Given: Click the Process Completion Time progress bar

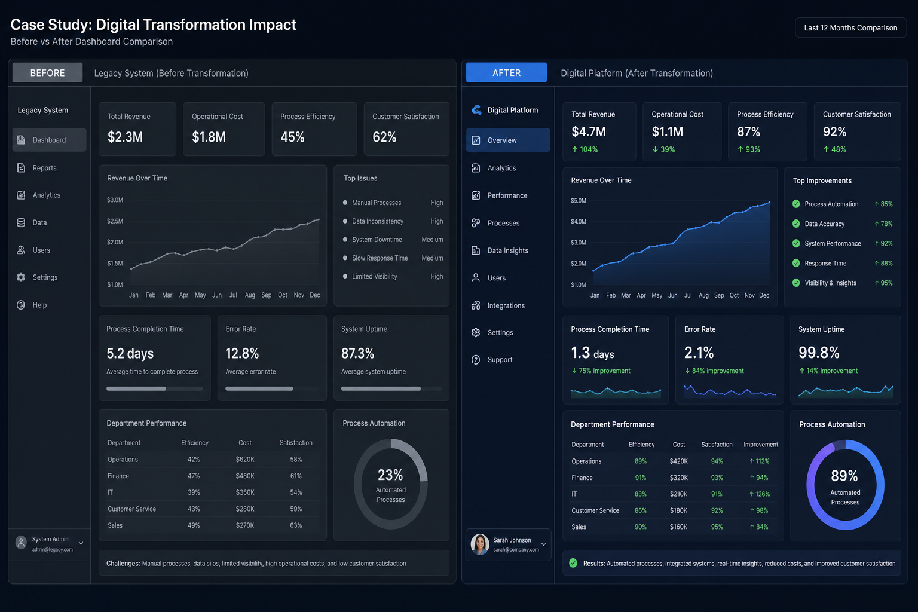Looking at the screenshot, I should click(154, 388).
